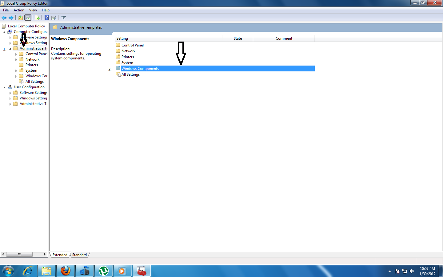Click the Export List toolbar icon
This screenshot has width=443, height=277.
point(37,18)
